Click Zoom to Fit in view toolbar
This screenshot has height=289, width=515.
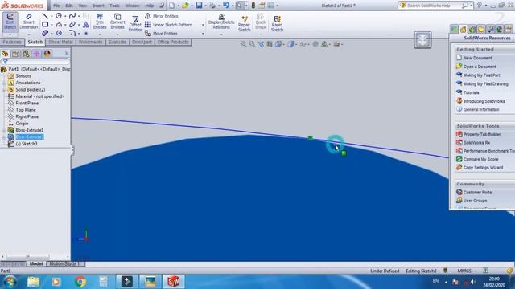(x=243, y=44)
